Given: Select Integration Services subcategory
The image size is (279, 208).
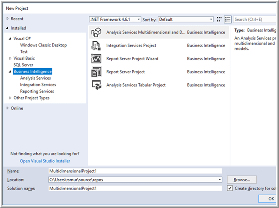Looking at the screenshot, I should pos(38,85).
